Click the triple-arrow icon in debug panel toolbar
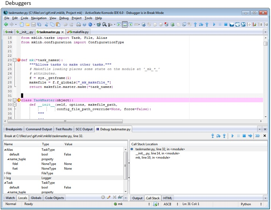The width and height of the screenshot is (271, 210). click(258, 136)
